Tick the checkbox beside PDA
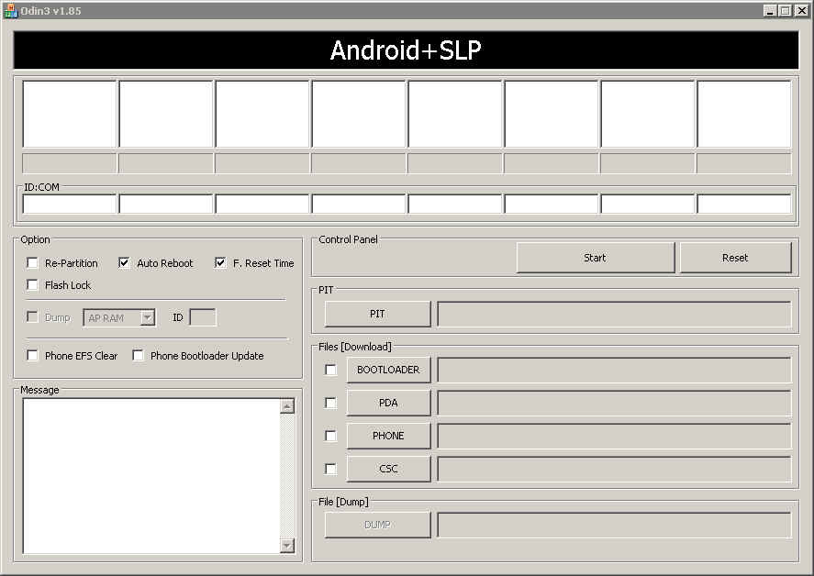The image size is (814, 576). coord(330,403)
